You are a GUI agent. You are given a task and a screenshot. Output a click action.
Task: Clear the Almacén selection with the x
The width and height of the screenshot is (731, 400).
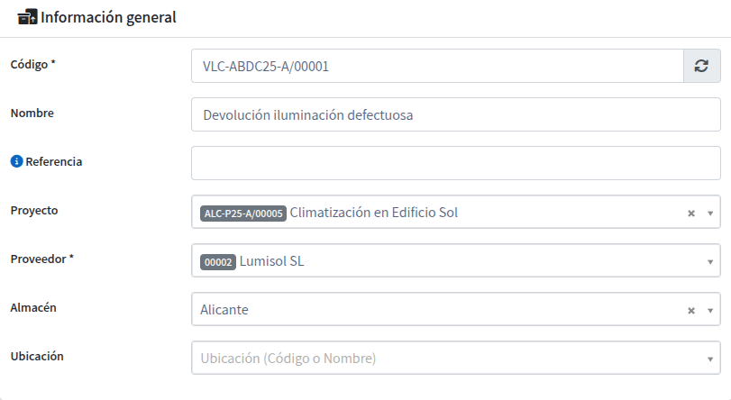click(x=691, y=311)
